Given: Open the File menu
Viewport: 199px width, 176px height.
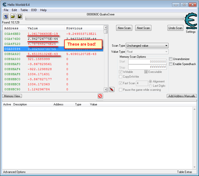Looking at the screenshot, I should coord(6,10).
